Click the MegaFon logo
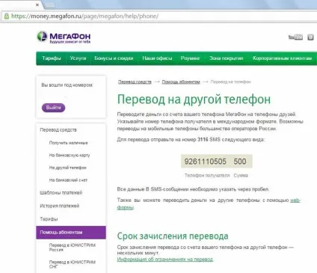 pyautogui.click(x=64, y=37)
